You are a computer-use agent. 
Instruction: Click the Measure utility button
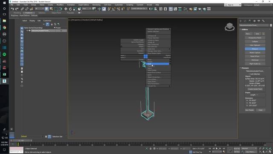tap(255, 49)
